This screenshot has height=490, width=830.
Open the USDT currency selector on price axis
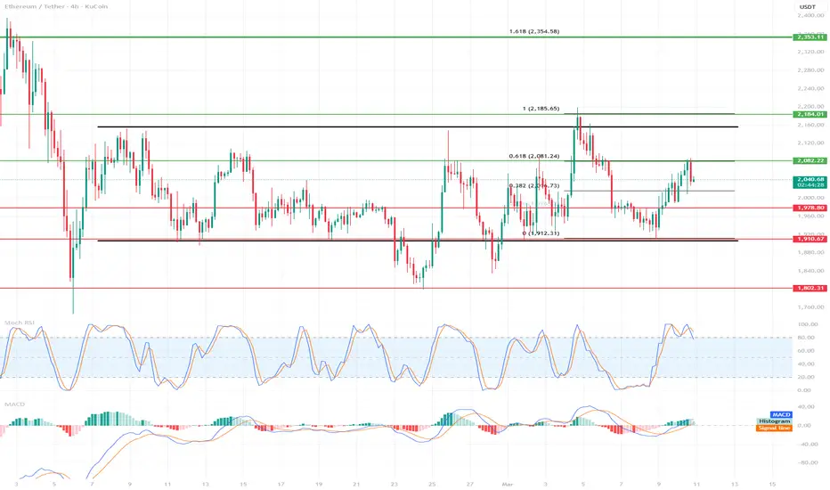[x=807, y=7]
